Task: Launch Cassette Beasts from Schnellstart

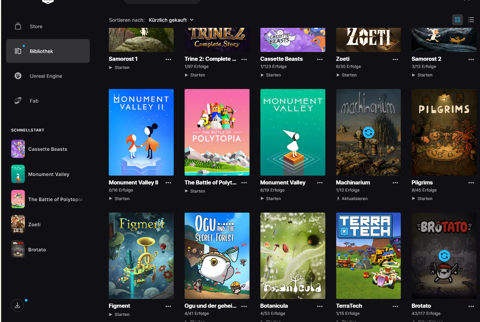Action: tap(48, 149)
